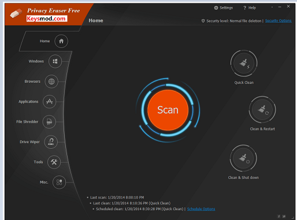The width and height of the screenshot is (297, 220).
Task: Minimize the Privacy Eraser window
Action: pyautogui.click(x=280, y=7)
